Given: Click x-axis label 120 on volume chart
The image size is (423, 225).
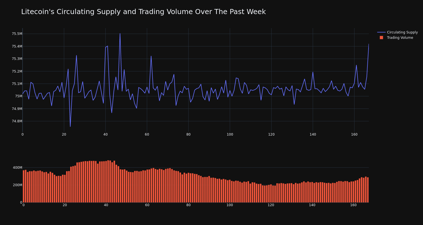Looking at the screenshot, I should point(271,205).
